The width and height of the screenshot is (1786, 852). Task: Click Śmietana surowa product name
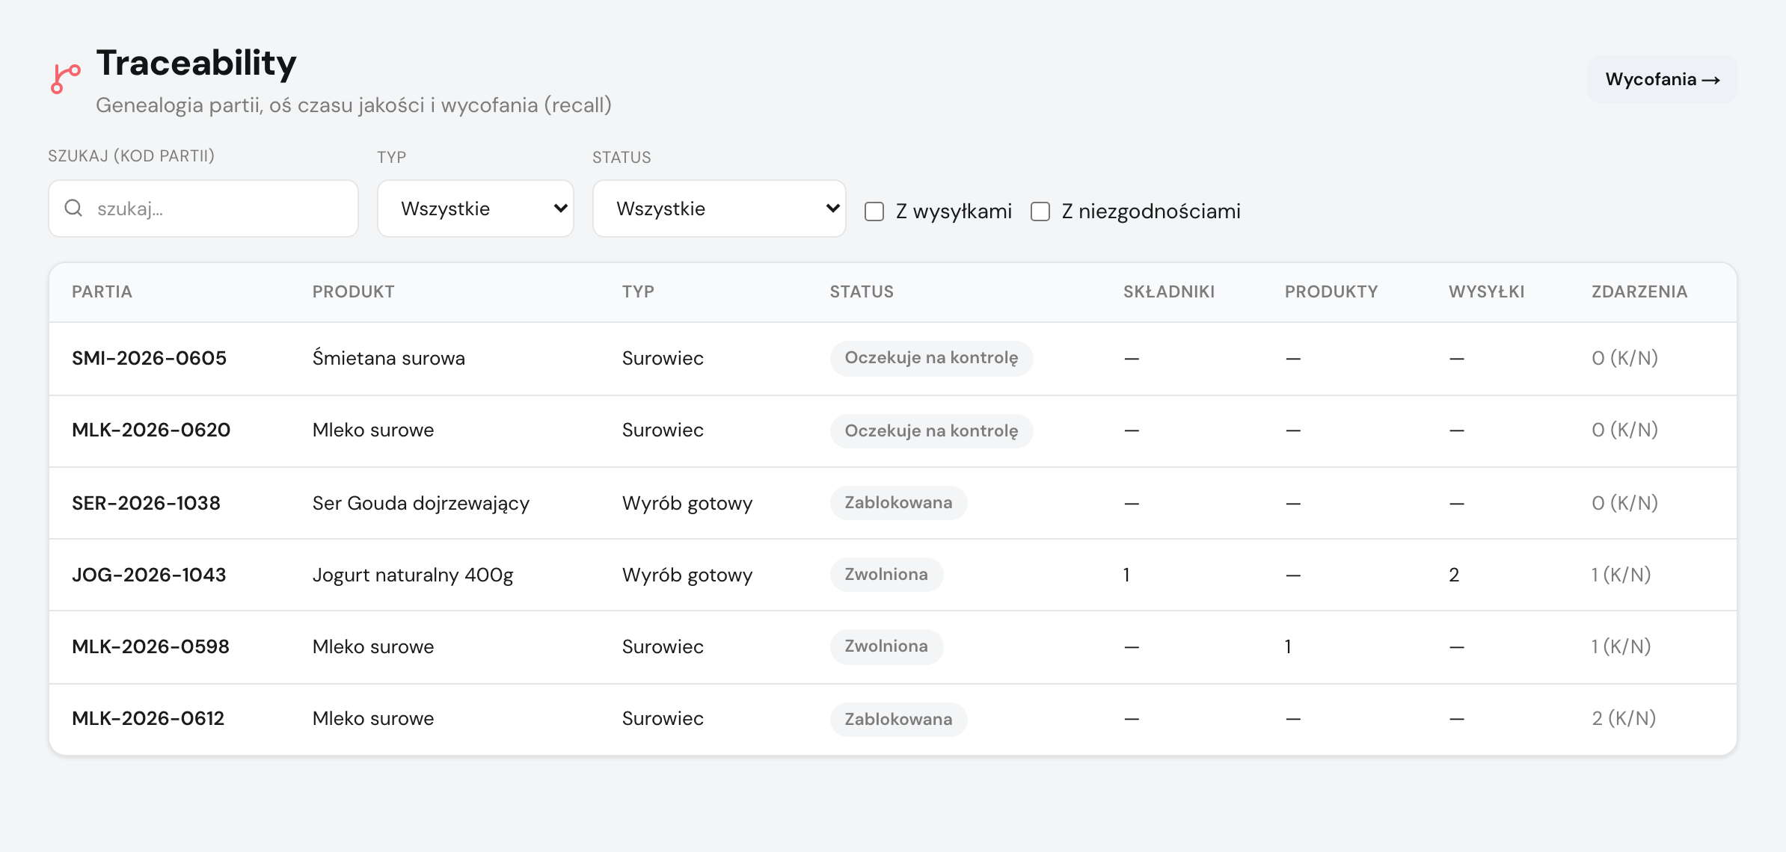coord(389,358)
